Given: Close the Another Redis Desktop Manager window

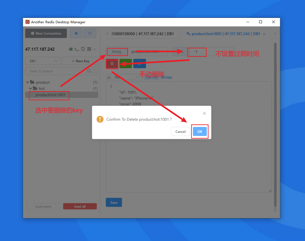Looking at the screenshot, I should (x=274, y=22).
